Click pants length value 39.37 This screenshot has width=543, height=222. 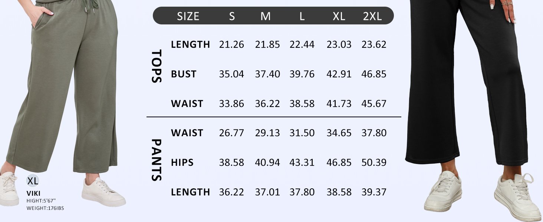coord(374,192)
